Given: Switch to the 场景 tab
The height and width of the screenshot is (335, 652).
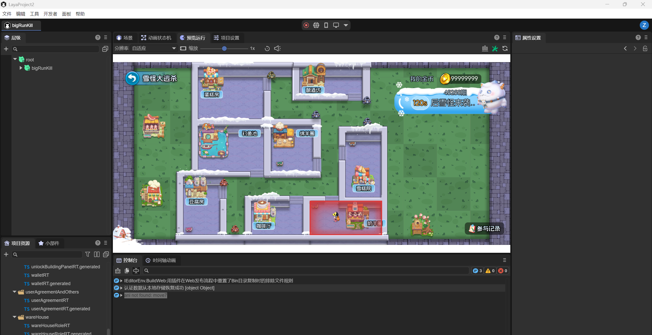Looking at the screenshot, I should [x=125, y=38].
